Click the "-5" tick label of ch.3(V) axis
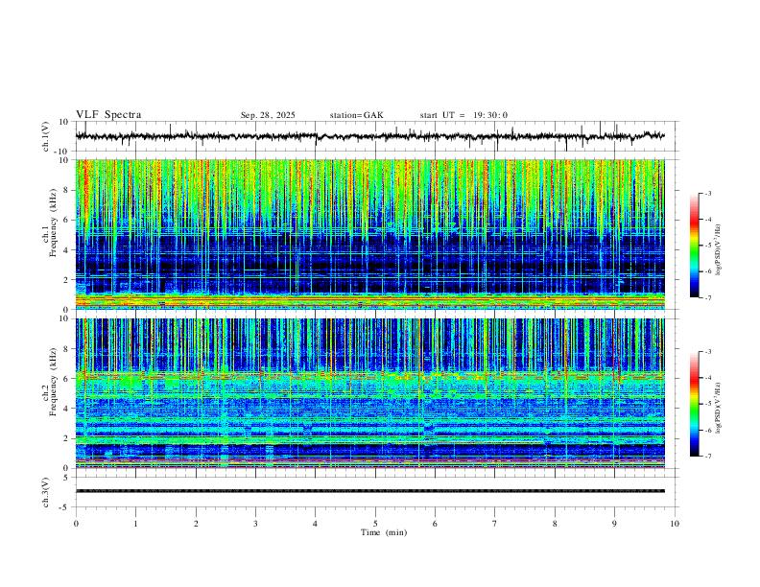Image resolution: width=760 pixels, height=587 pixels. coord(65,507)
